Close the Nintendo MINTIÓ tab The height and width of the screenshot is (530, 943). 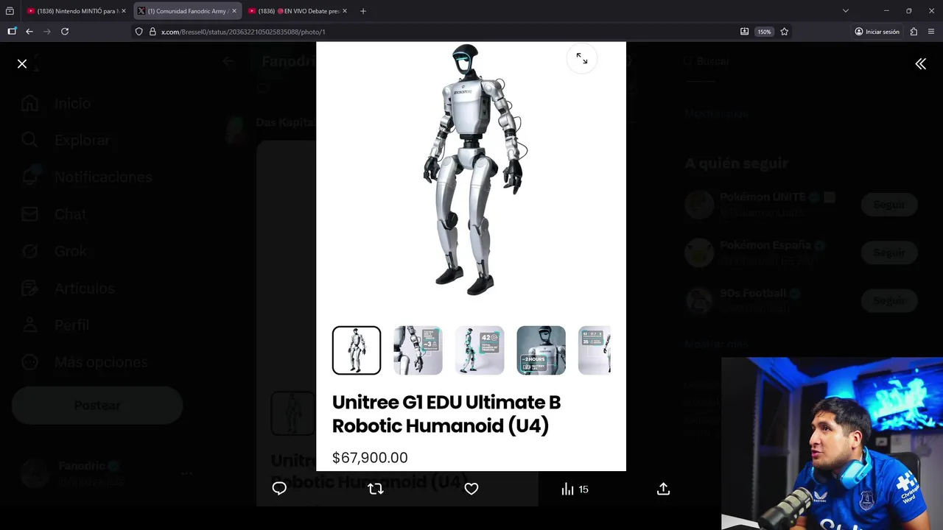123,11
